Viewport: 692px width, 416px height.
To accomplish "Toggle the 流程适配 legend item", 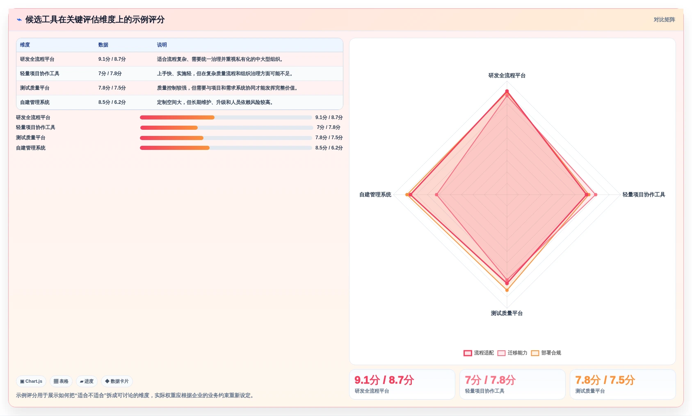I will point(479,353).
